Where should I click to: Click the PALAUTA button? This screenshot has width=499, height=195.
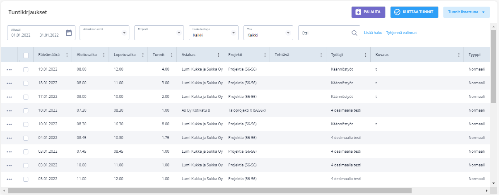coord(369,12)
